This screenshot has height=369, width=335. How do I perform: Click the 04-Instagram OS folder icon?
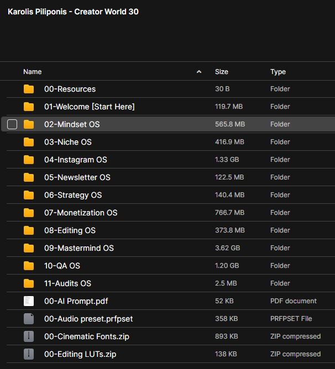[29, 160]
